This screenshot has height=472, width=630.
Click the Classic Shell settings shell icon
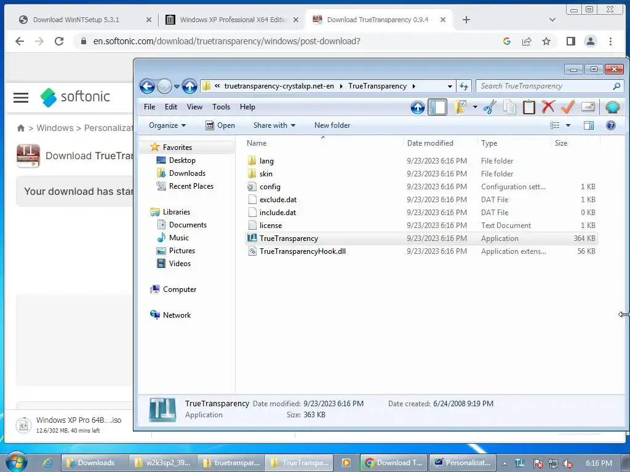[x=612, y=107]
